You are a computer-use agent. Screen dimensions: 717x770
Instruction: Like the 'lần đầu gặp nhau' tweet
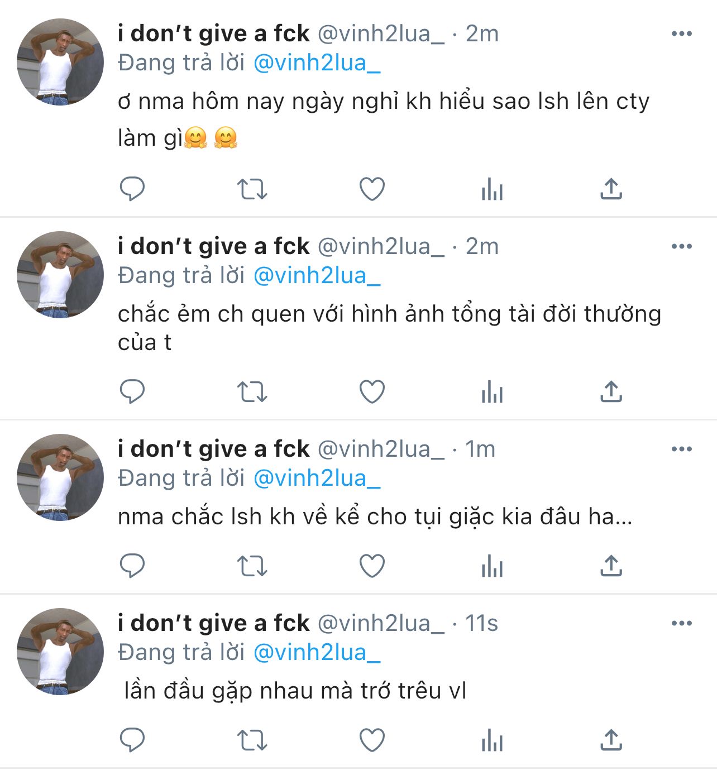[372, 740]
